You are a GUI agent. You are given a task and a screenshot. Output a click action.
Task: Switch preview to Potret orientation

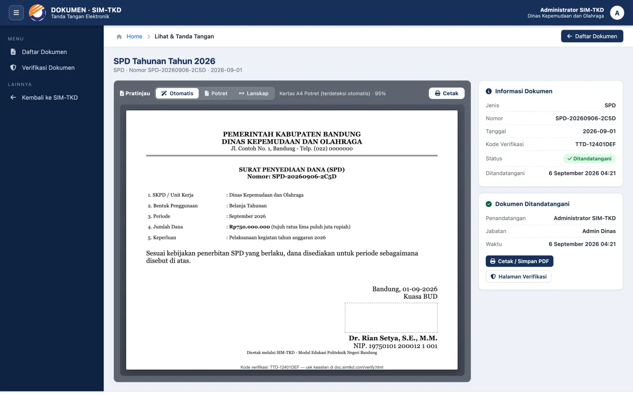point(216,94)
